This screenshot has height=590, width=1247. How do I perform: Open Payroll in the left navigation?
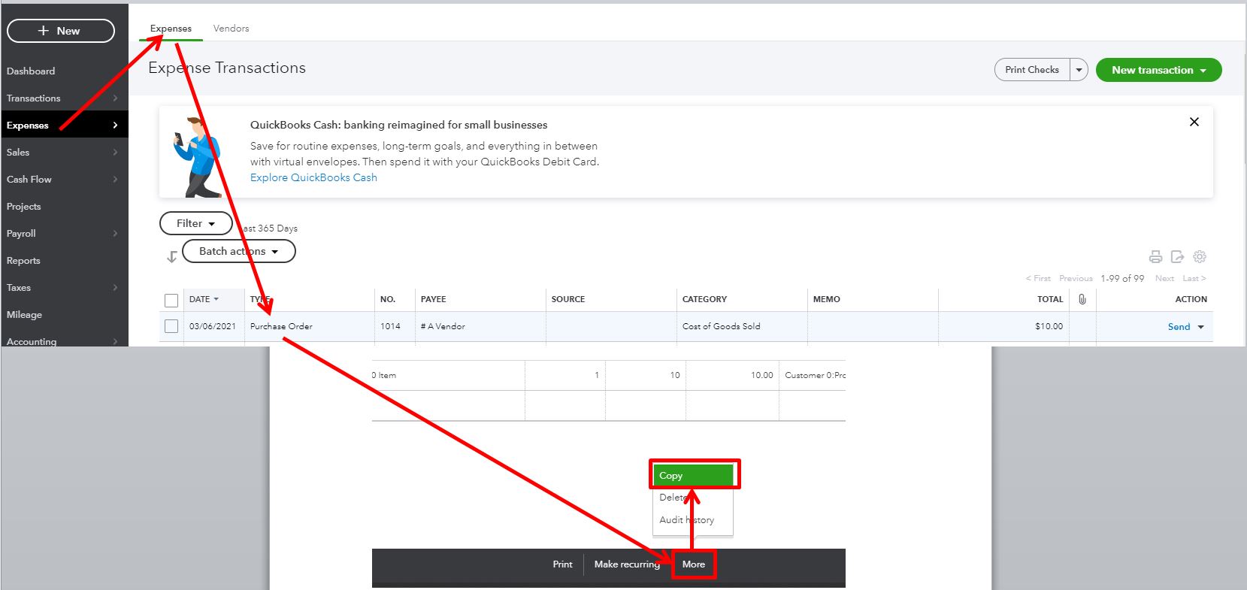pyautogui.click(x=21, y=234)
